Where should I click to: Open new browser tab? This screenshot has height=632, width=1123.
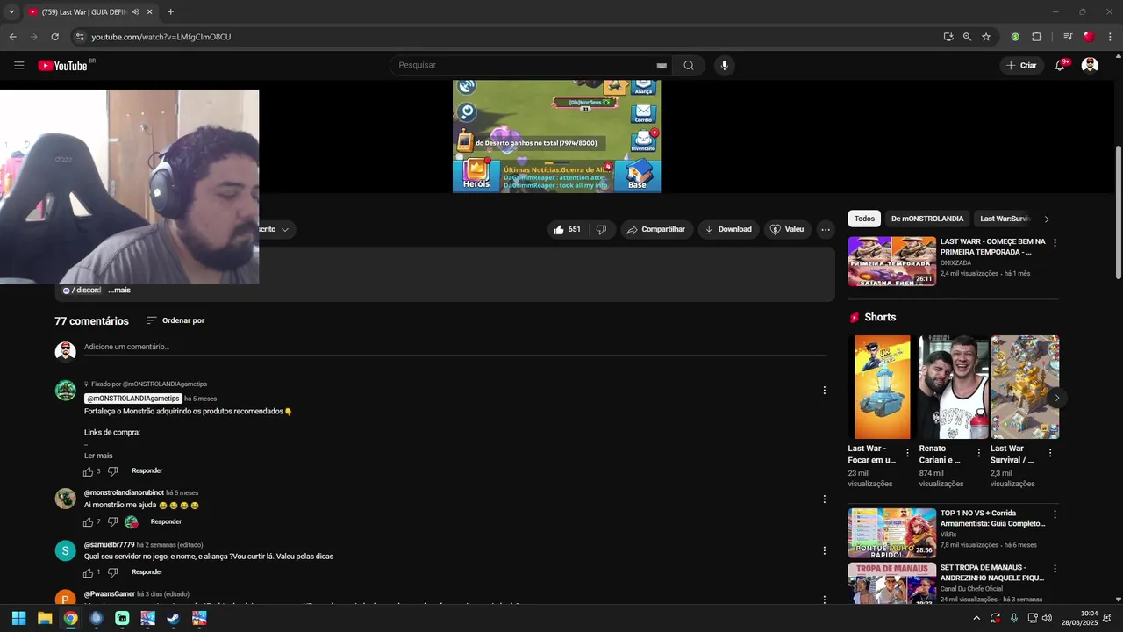tap(170, 12)
